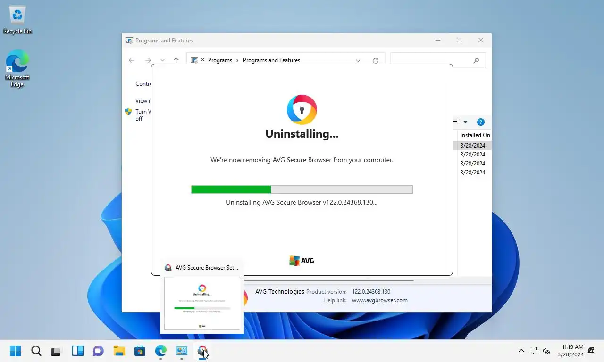Expand address bar history dropdown
This screenshot has width=604, height=362.
coord(358,60)
